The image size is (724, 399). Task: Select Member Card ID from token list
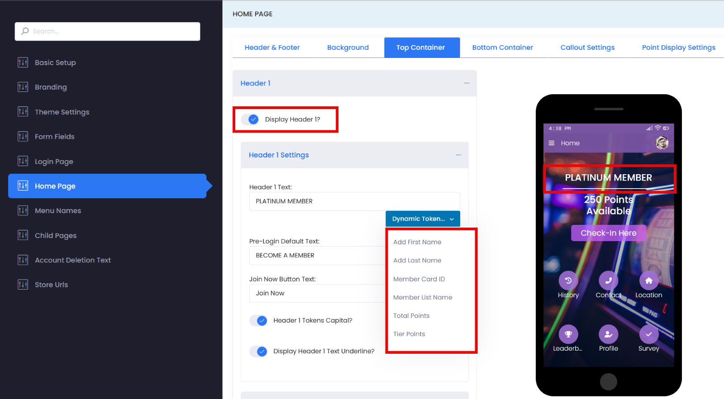pyautogui.click(x=419, y=279)
